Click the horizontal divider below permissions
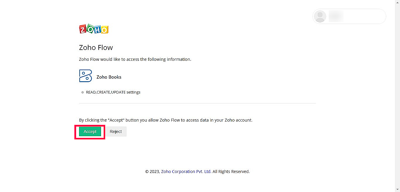This screenshot has width=400, height=192. click(x=197, y=103)
